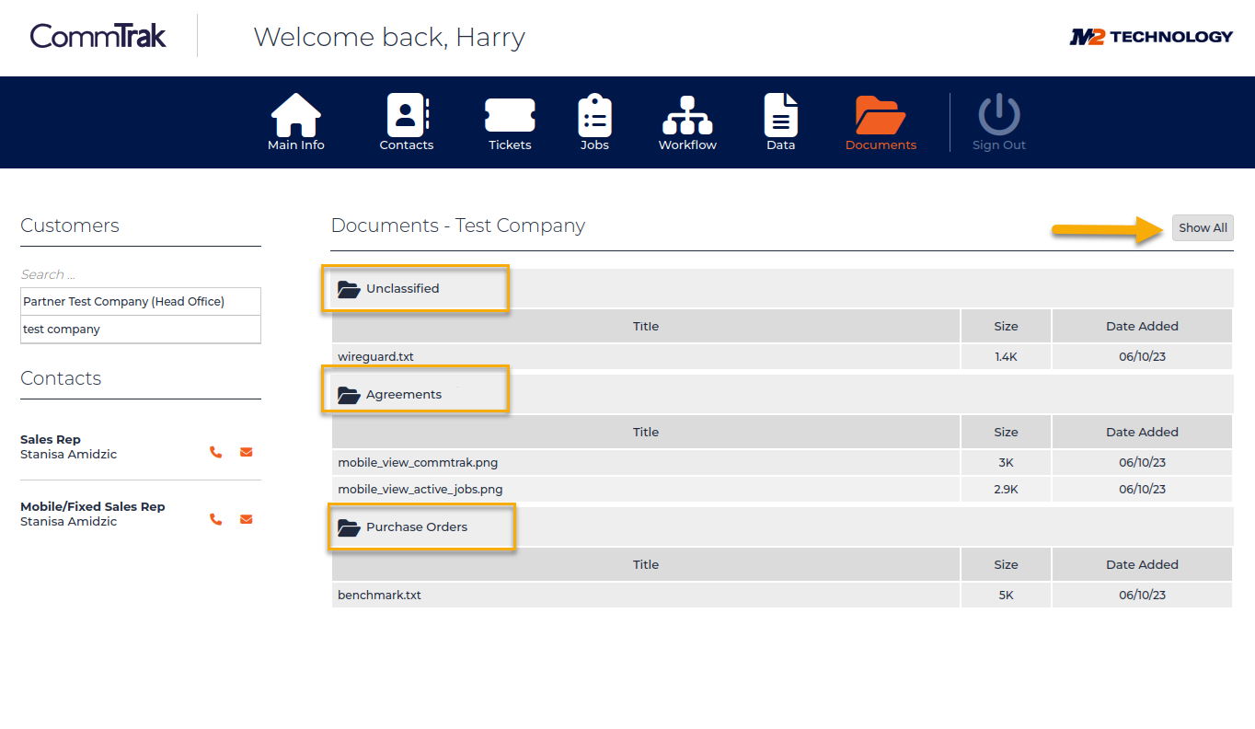Open the benchmark.txt document

point(379,595)
